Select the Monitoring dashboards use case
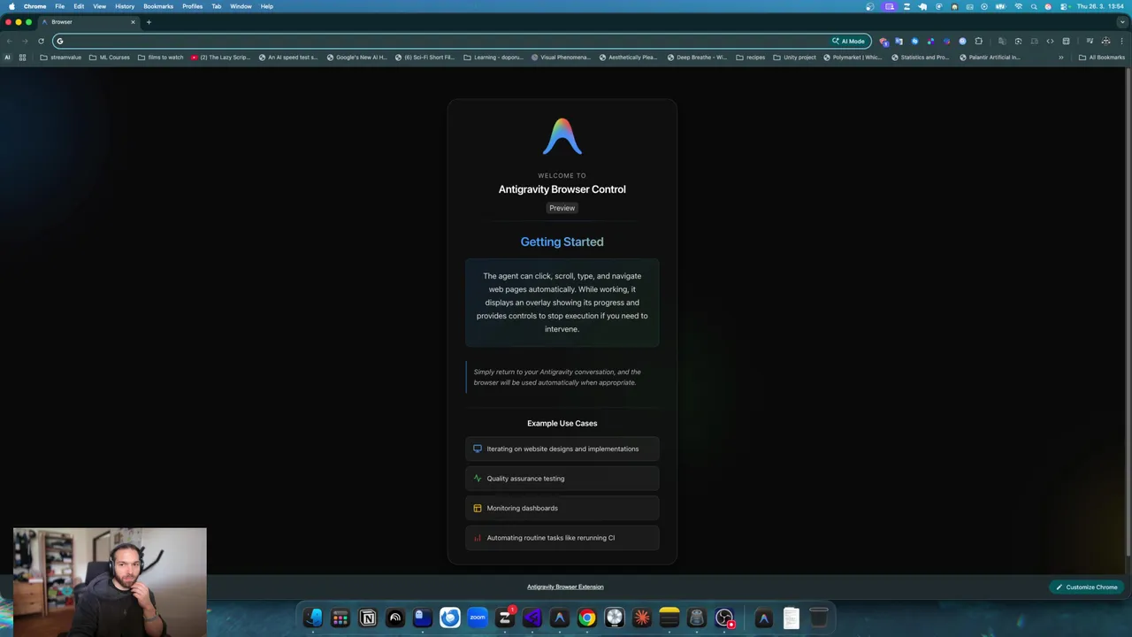The image size is (1132, 637). tap(562, 508)
